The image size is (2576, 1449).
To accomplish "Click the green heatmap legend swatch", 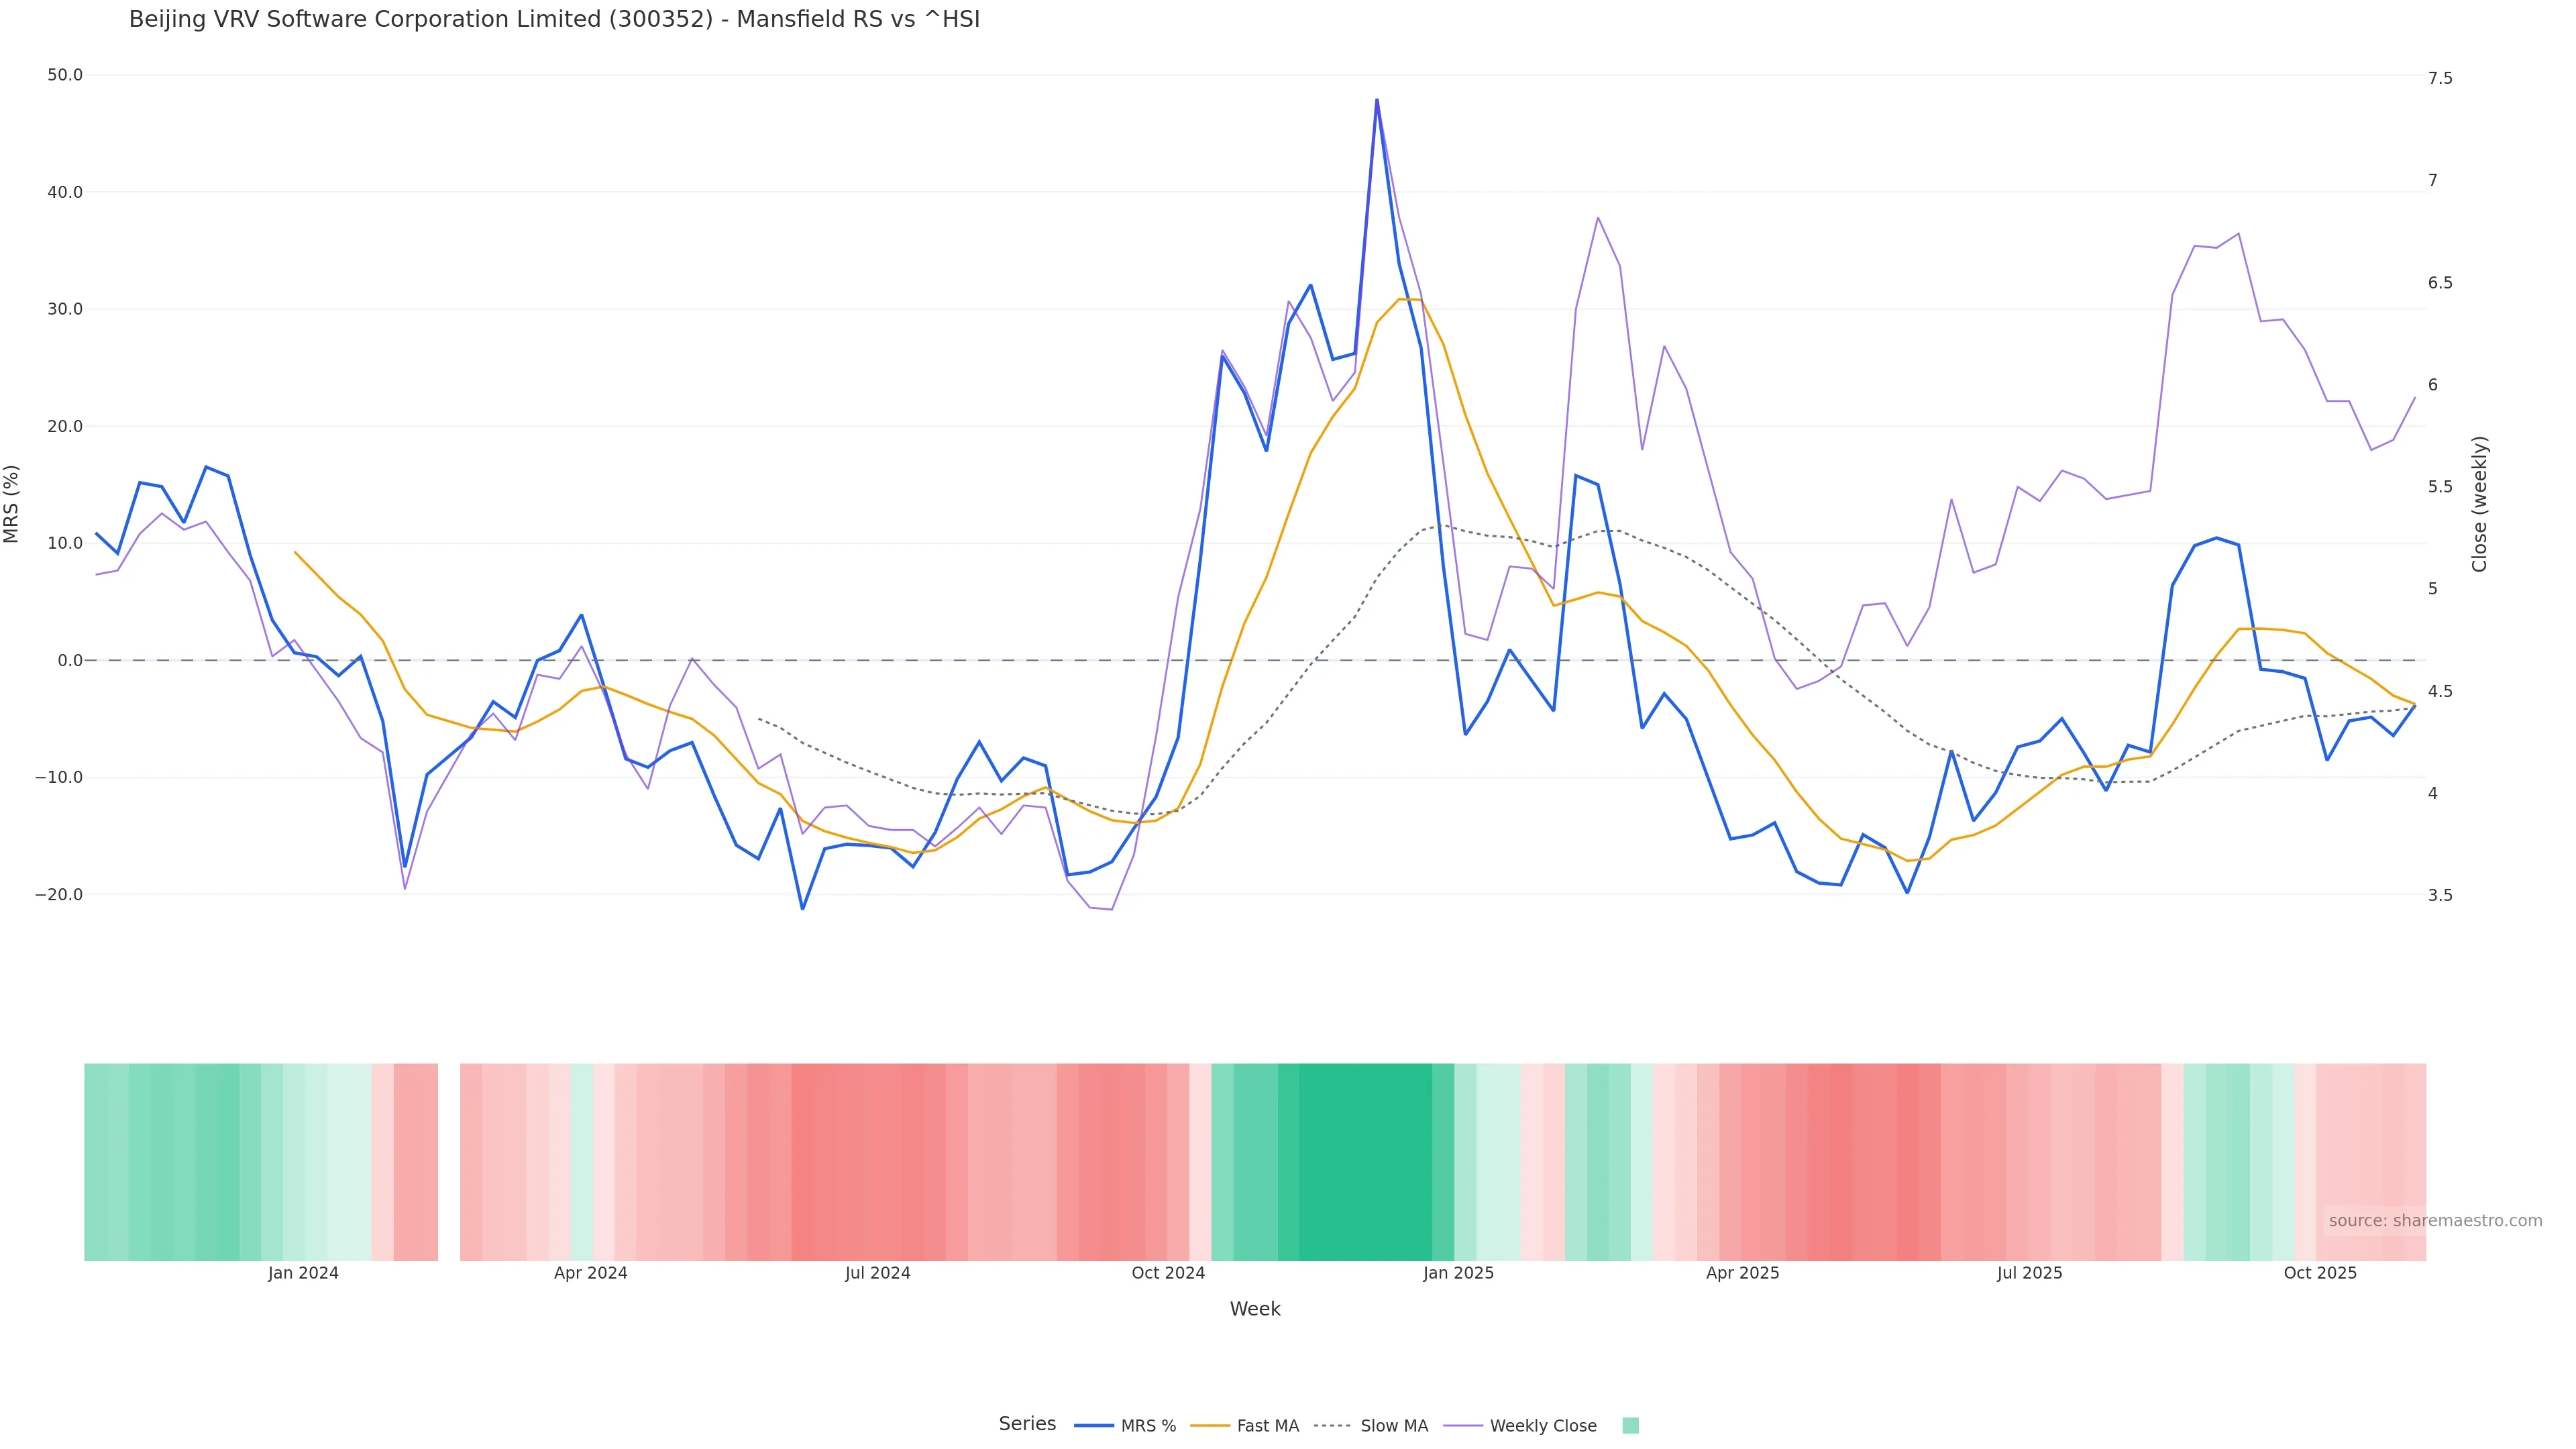I will coord(1630,1426).
